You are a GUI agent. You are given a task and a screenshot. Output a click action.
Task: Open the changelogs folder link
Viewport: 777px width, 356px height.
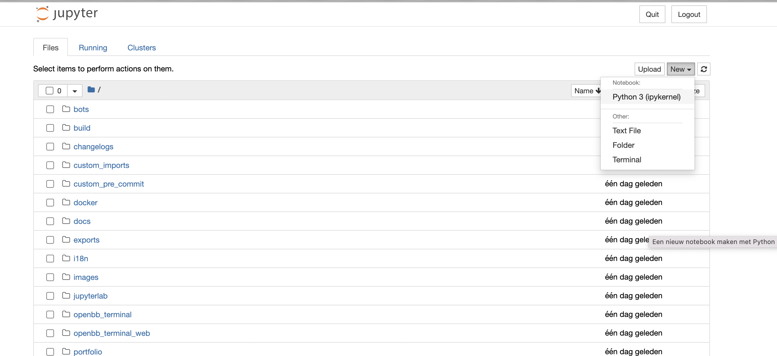pos(93,147)
